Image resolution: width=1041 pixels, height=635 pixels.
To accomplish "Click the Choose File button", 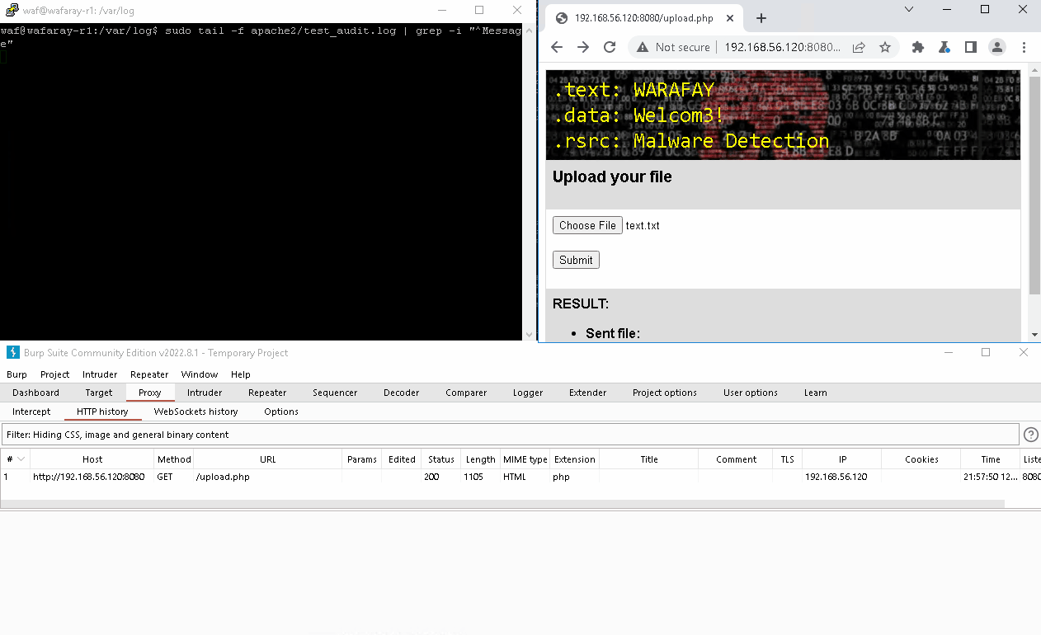I will (x=587, y=225).
